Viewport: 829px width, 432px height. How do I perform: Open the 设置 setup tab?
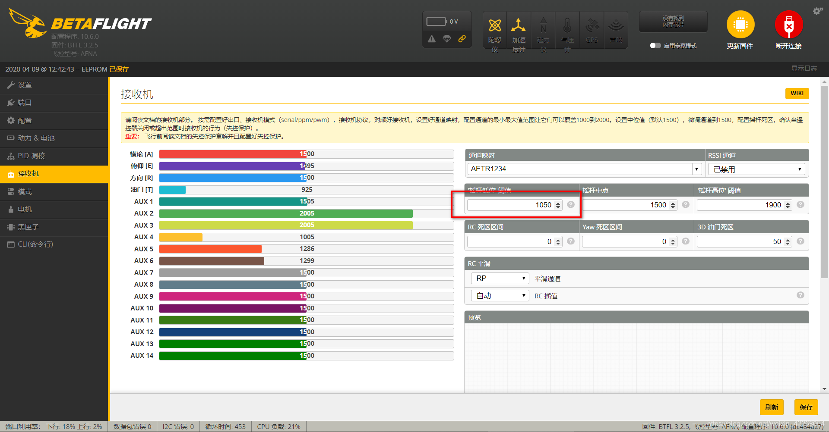coord(54,85)
